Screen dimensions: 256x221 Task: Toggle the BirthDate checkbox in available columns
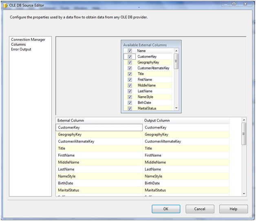click(130, 103)
